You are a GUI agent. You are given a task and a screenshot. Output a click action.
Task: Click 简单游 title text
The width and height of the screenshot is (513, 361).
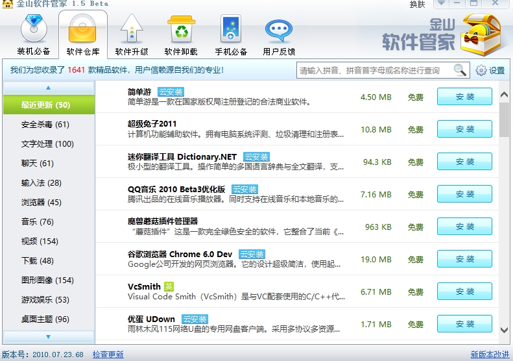139,92
